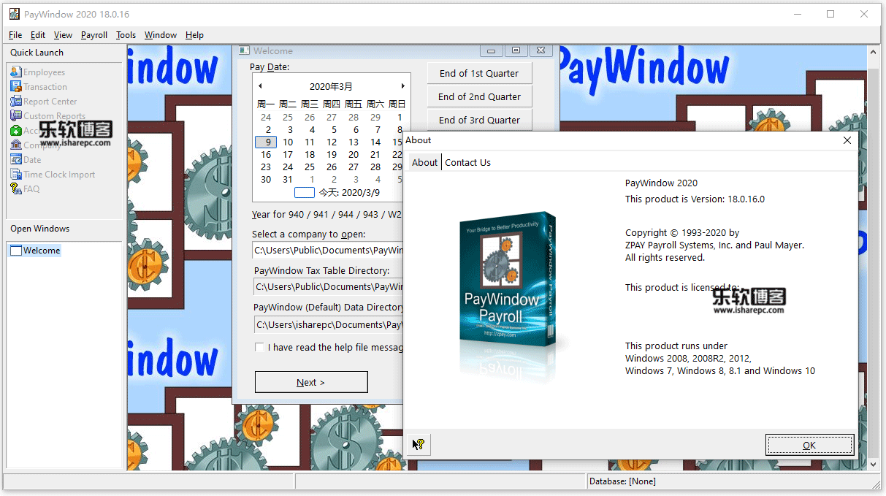Click the help icon in About dialog

[x=419, y=444]
